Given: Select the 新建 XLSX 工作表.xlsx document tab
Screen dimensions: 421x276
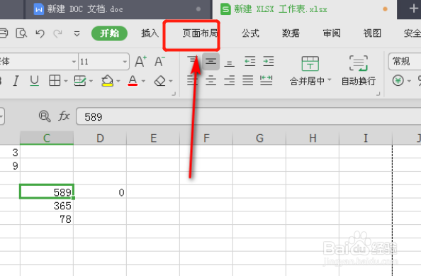Looking at the screenshot, I should pos(305,9).
